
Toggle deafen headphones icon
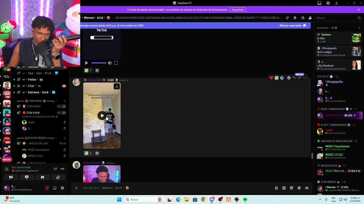pos(55,188)
